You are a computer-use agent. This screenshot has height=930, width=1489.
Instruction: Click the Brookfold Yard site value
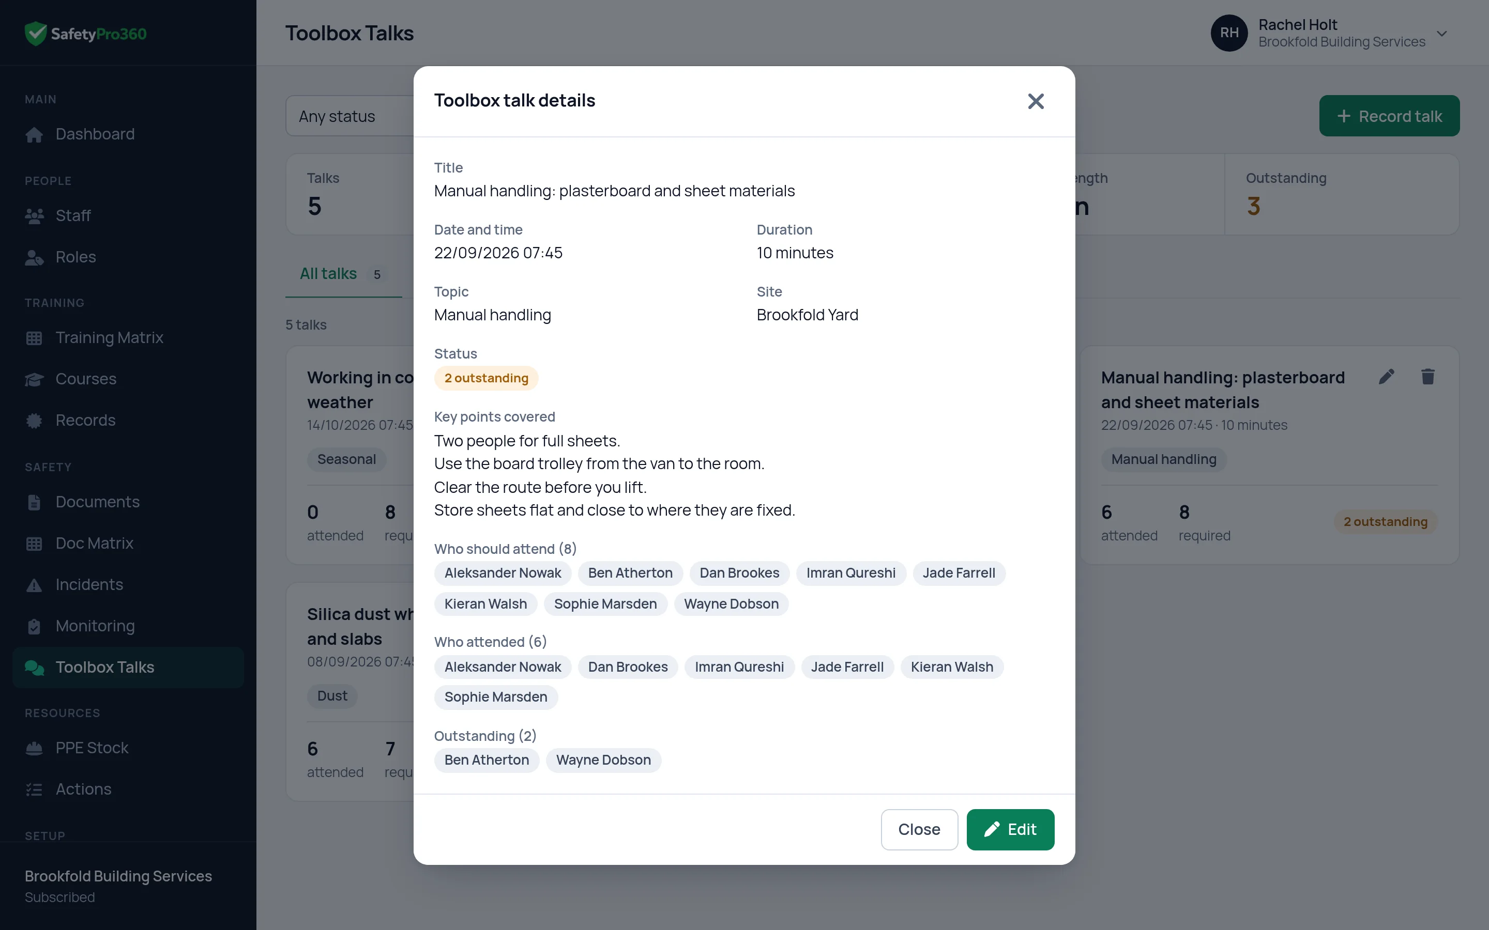807,315
